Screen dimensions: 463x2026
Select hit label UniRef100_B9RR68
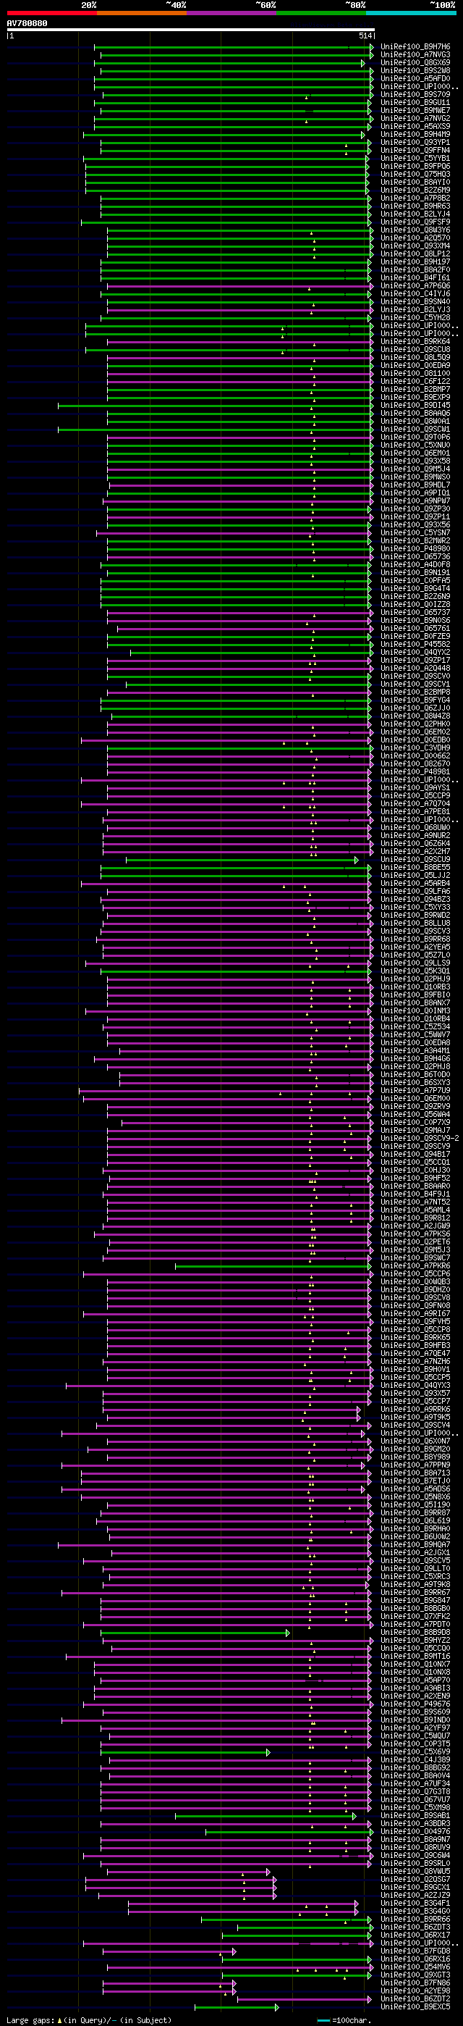coord(416,939)
